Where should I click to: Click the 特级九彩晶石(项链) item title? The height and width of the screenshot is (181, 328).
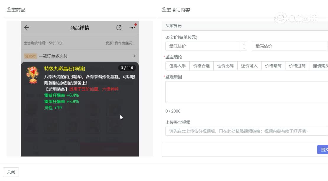(65, 68)
